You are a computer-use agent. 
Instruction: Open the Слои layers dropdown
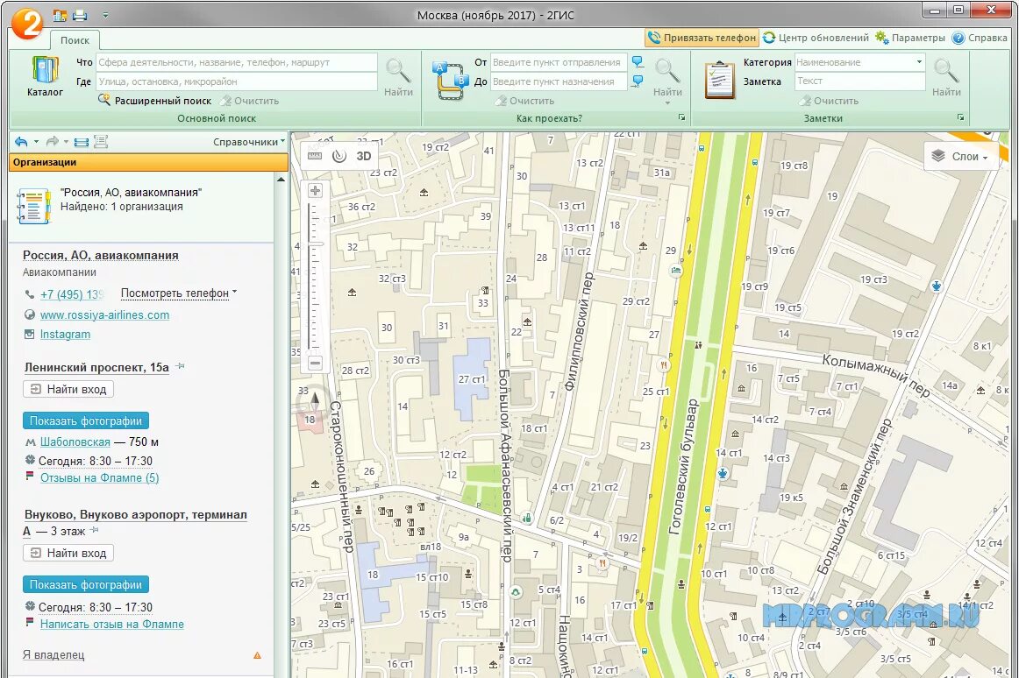[x=960, y=157]
